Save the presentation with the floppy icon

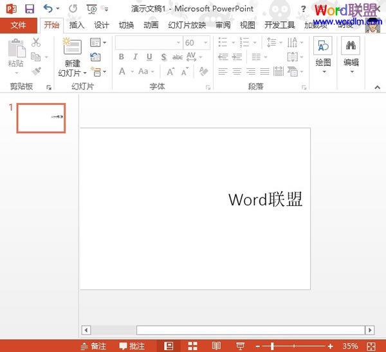click(30, 9)
